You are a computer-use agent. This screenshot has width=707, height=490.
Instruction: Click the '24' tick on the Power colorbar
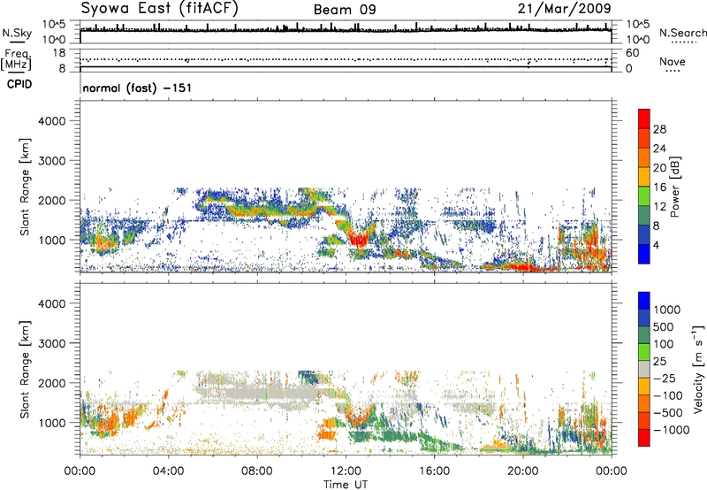click(x=659, y=149)
